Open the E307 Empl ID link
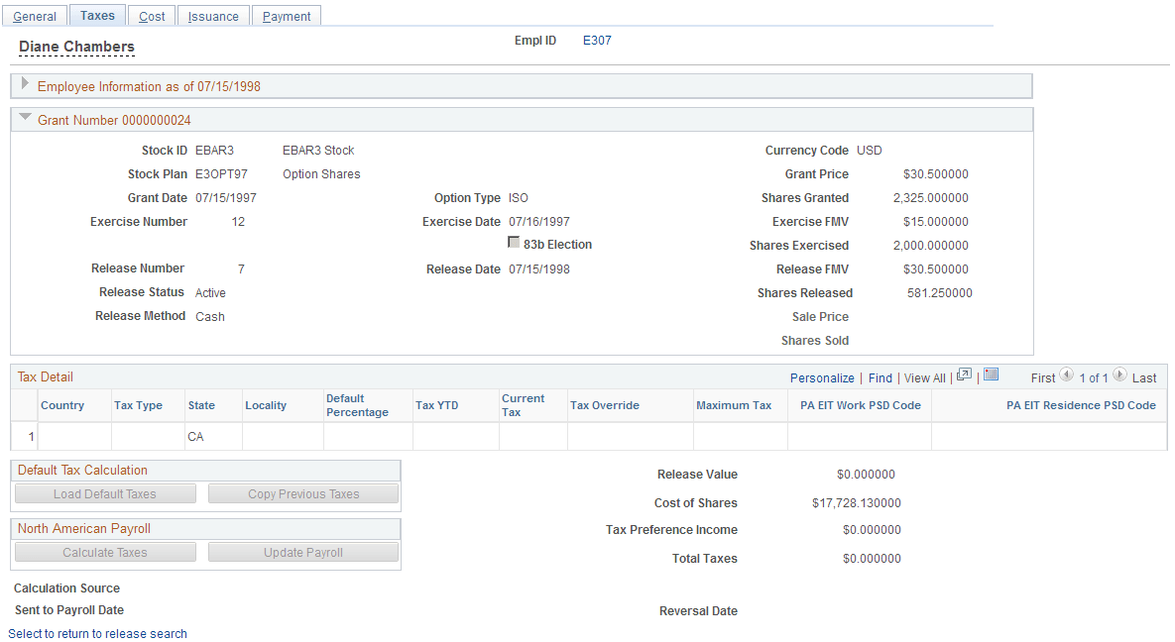The height and width of the screenshot is (642, 1175). [x=597, y=41]
